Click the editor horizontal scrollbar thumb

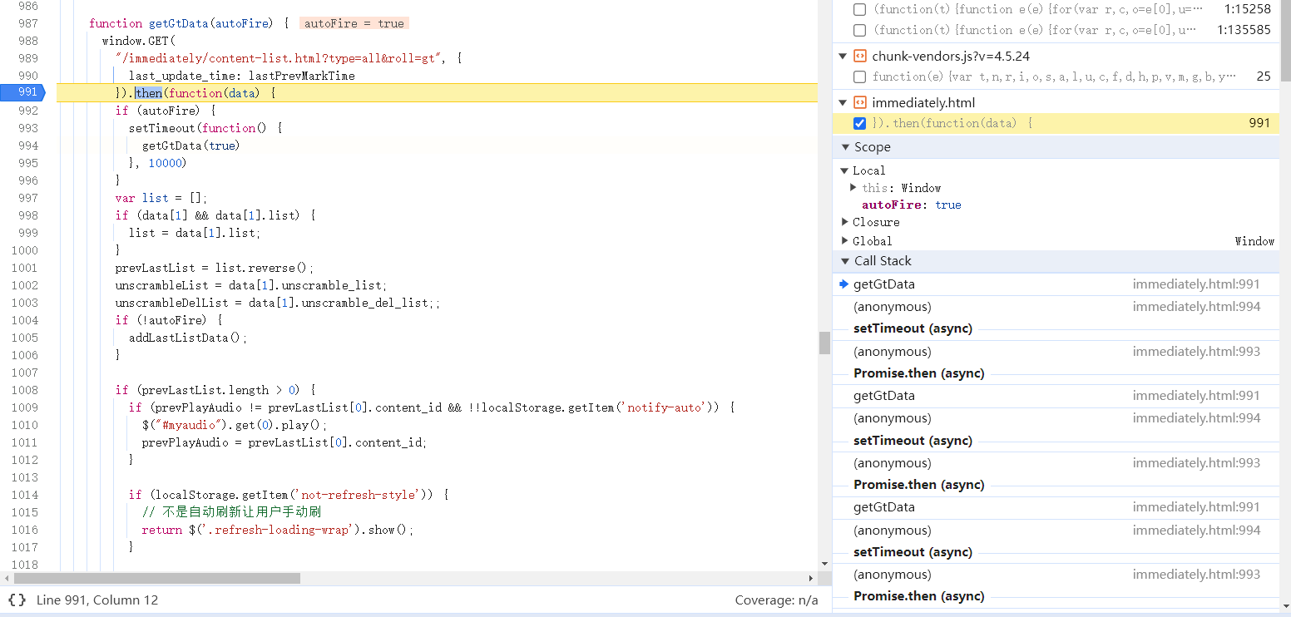pyautogui.click(x=157, y=578)
